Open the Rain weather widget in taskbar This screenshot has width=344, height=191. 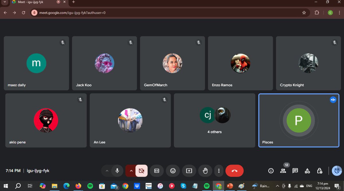(x=261, y=186)
